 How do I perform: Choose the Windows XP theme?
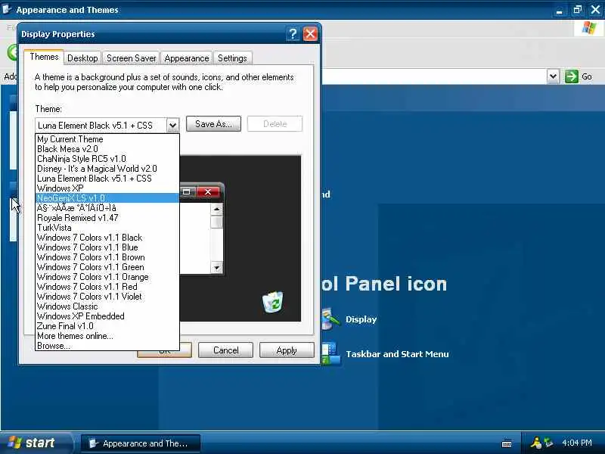coord(107,188)
